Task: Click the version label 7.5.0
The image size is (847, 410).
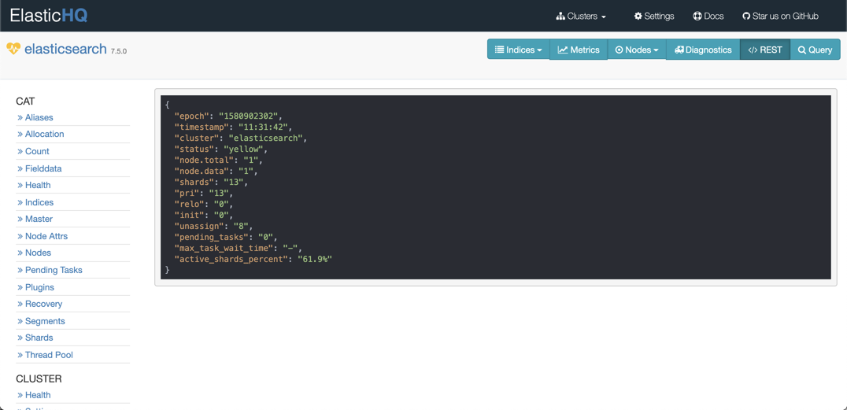Action: [119, 51]
